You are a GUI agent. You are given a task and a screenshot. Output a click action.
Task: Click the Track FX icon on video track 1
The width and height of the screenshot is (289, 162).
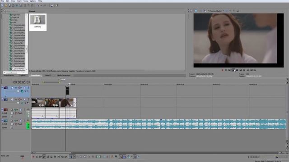16,88
